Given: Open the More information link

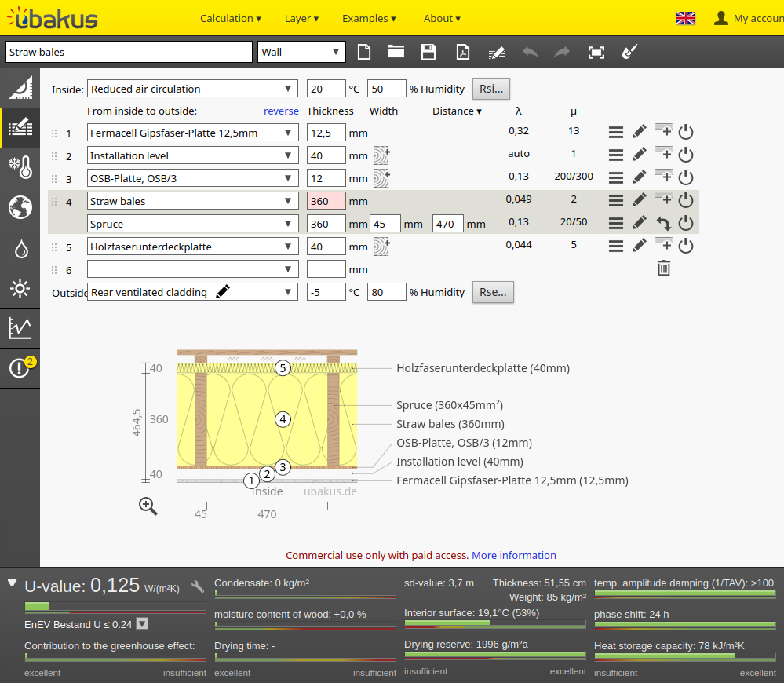Looking at the screenshot, I should [x=514, y=555].
